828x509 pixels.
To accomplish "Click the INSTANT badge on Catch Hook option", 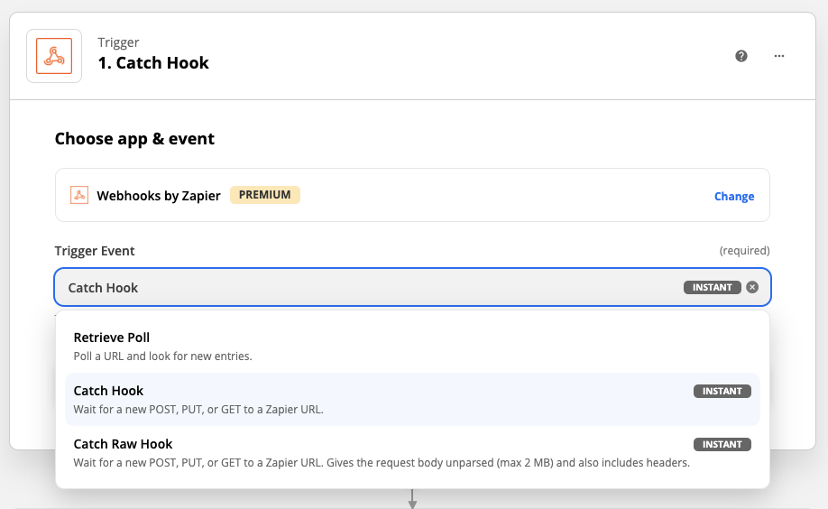I will [x=722, y=391].
